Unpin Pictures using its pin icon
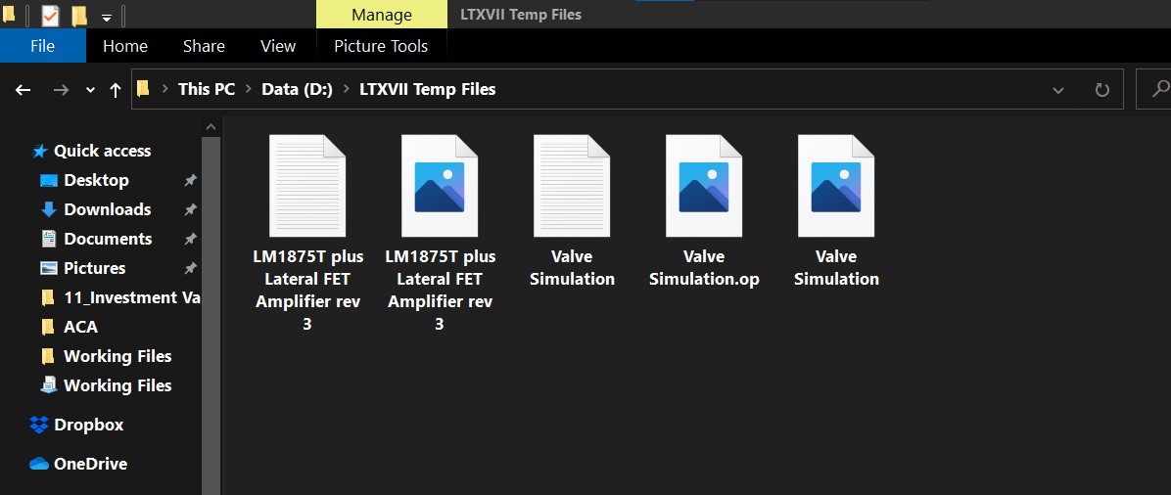Image resolution: width=1171 pixels, height=495 pixels. pos(191,268)
